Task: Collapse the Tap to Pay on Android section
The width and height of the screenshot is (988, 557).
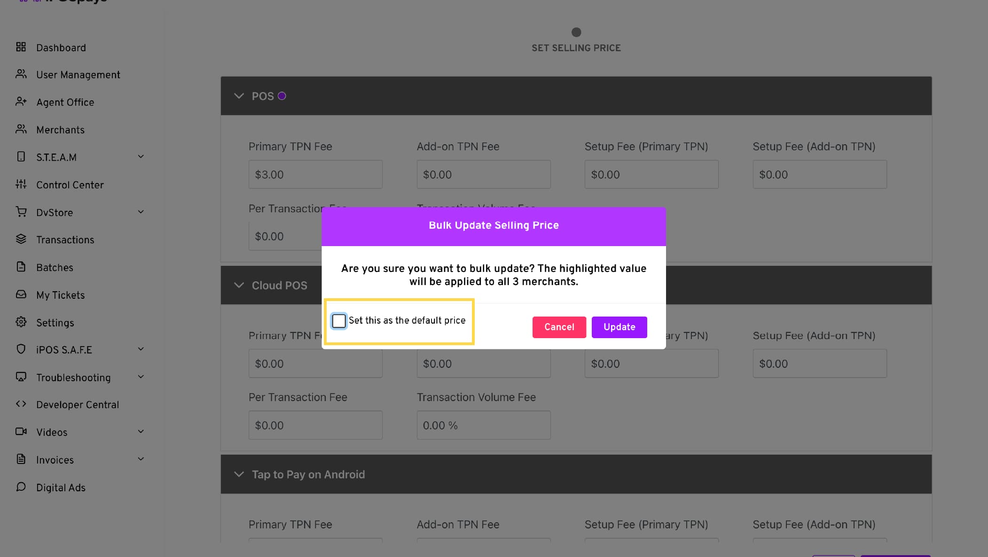Action: [x=239, y=474]
